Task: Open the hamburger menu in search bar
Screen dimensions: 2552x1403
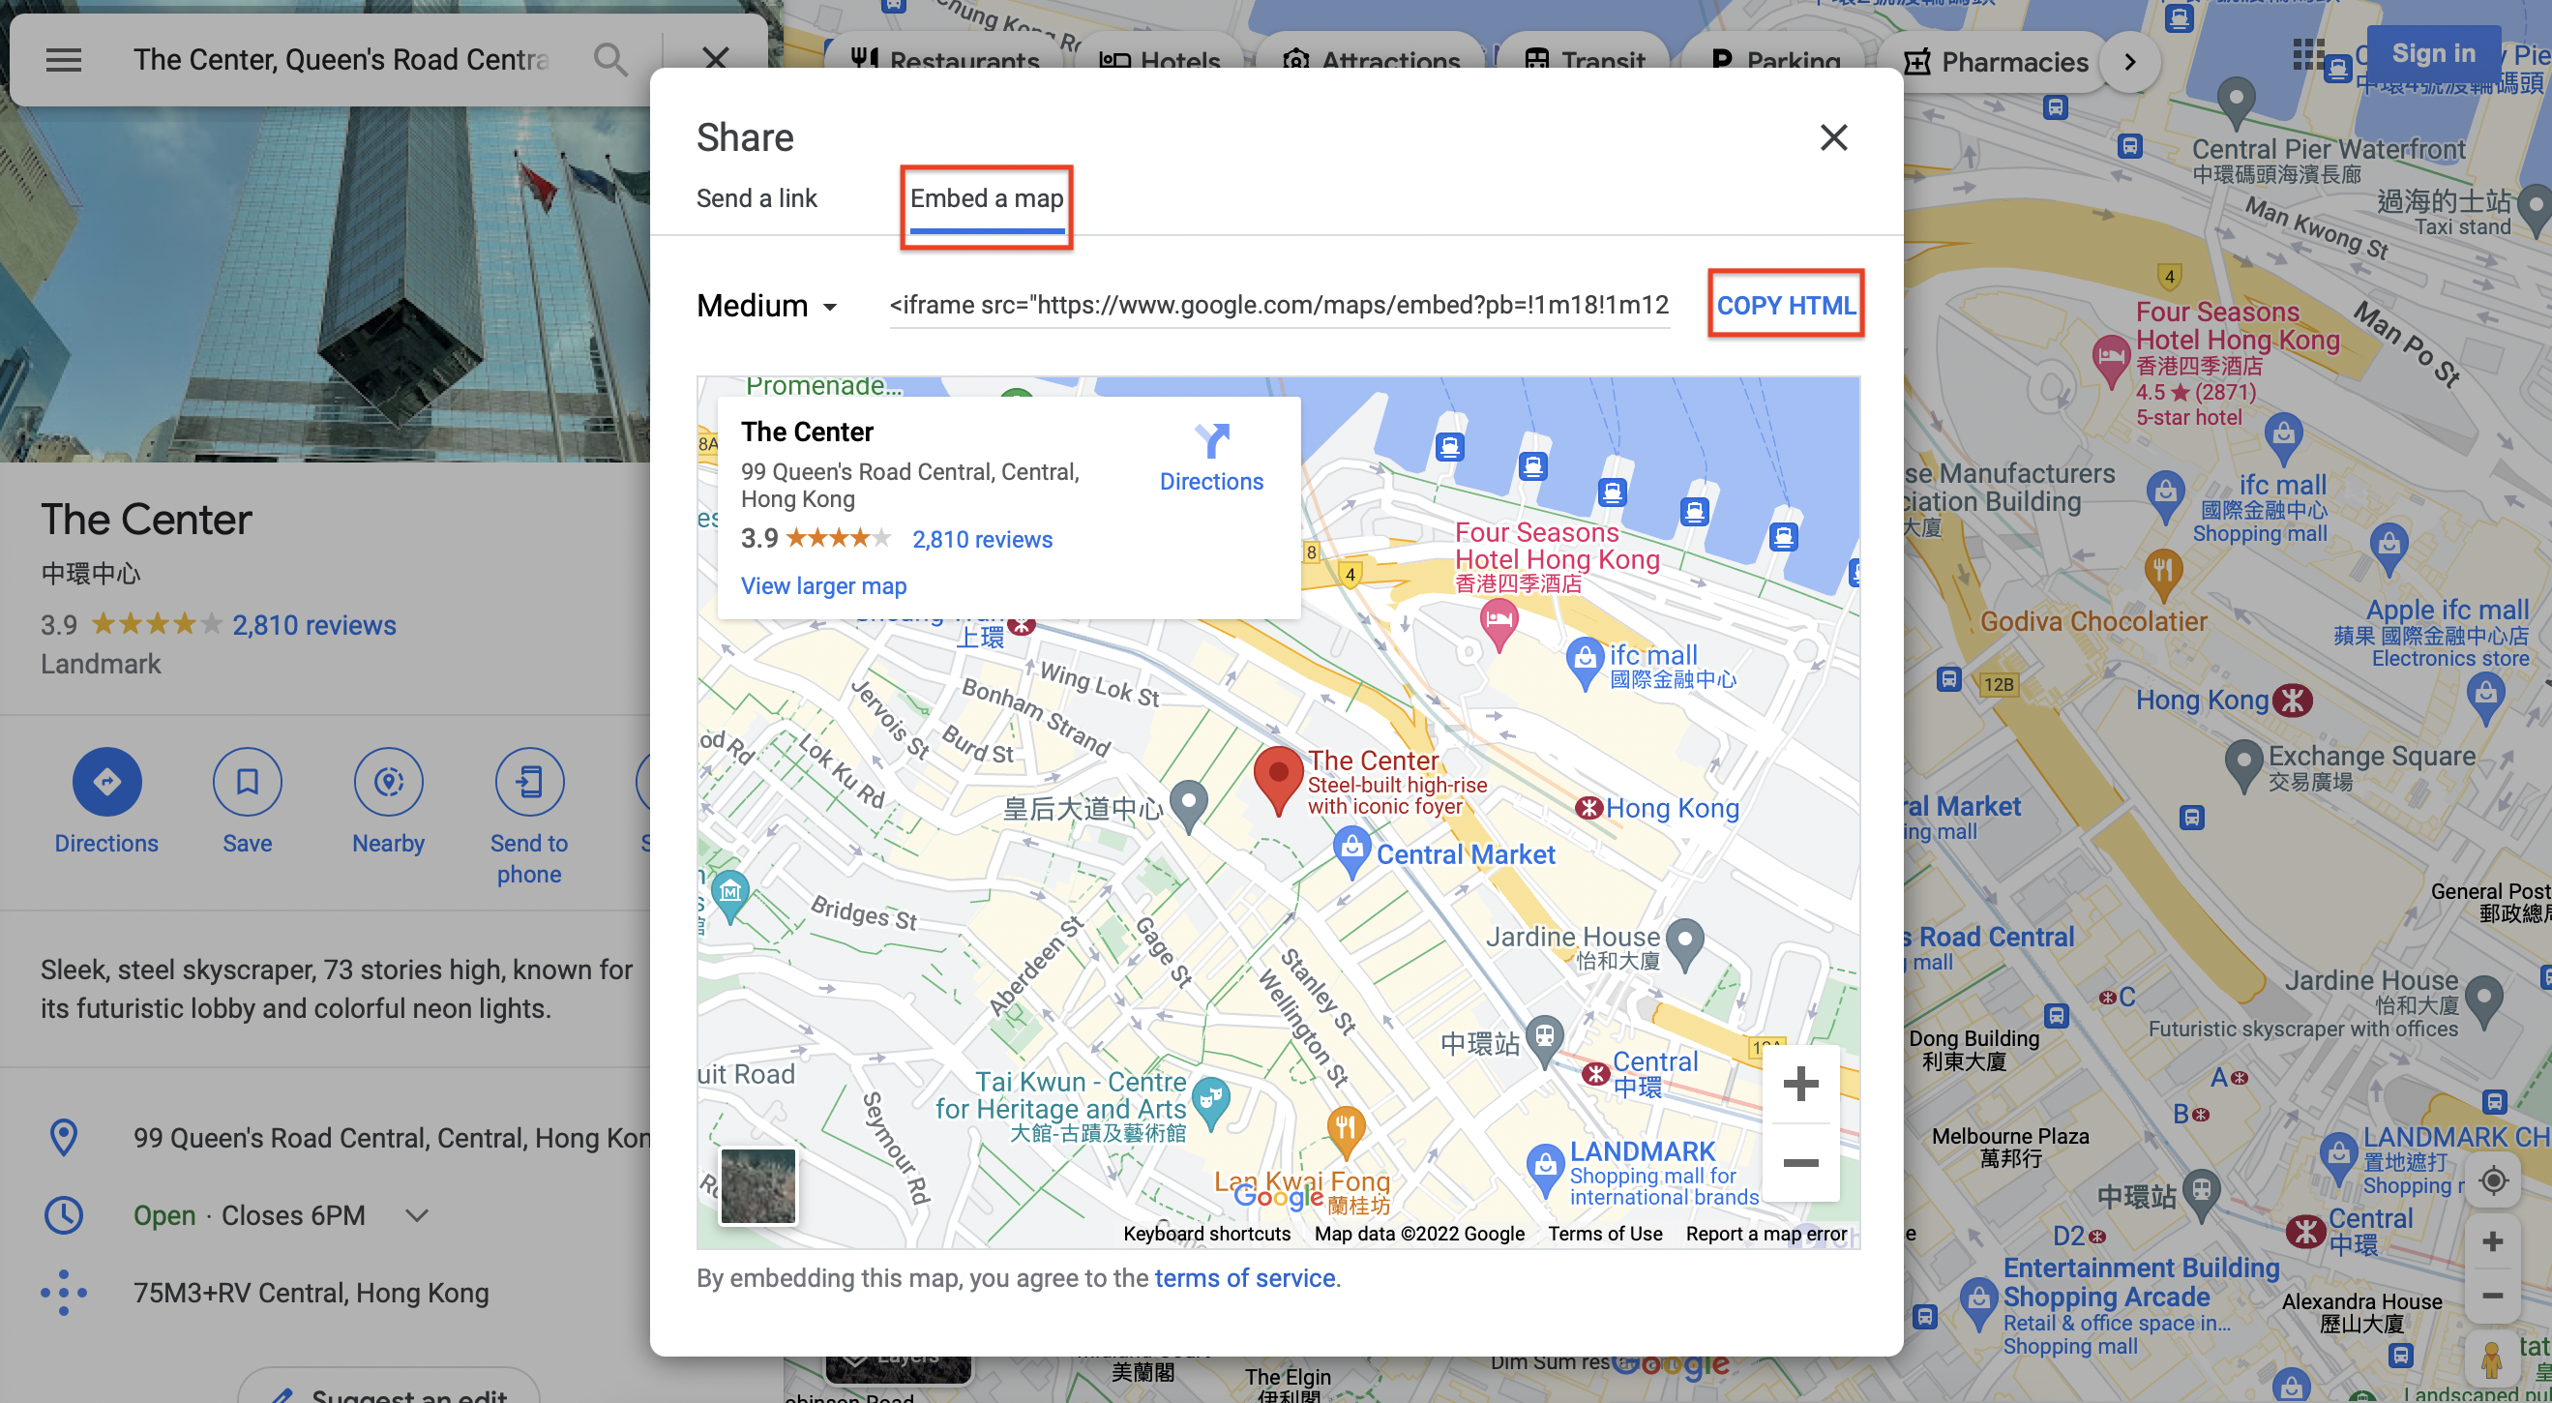Action: coord(64,60)
